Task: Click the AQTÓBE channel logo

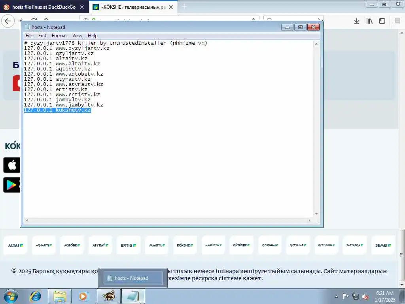Action: point(72,245)
